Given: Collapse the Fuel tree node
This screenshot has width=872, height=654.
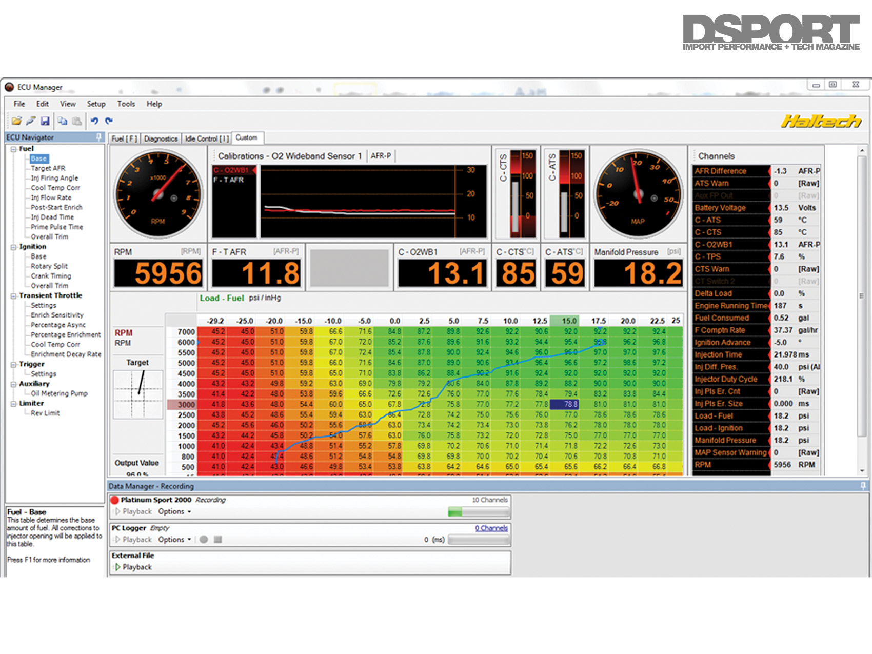Looking at the screenshot, I should point(13,149).
